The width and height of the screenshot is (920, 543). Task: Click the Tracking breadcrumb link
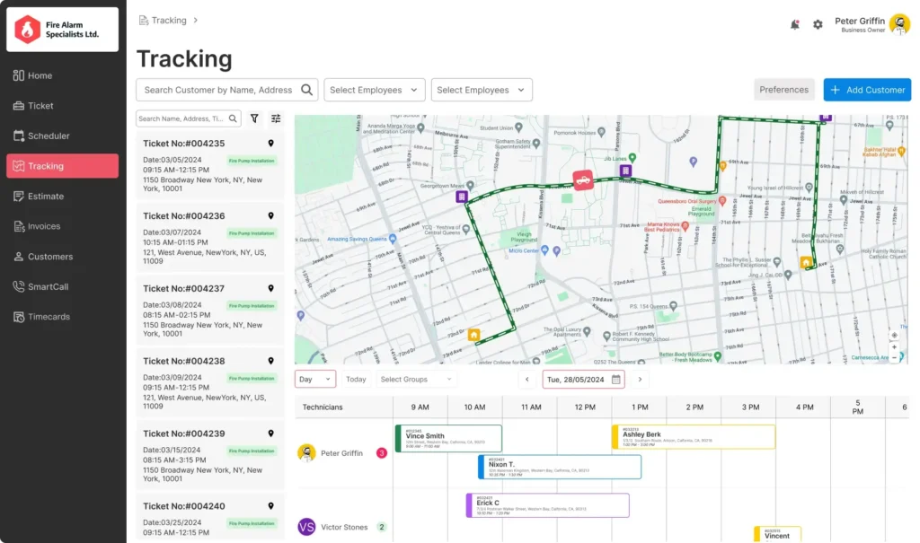(x=169, y=21)
